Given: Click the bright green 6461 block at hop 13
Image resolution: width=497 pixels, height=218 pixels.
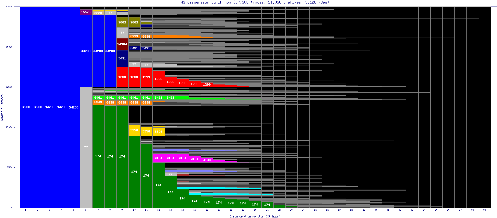Looking at the screenshot, I should tap(171, 98).
